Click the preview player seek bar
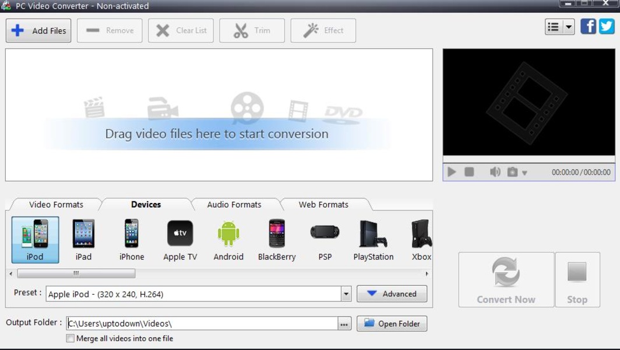The width and height of the screenshot is (620, 350). pyautogui.click(x=528, y=159)
